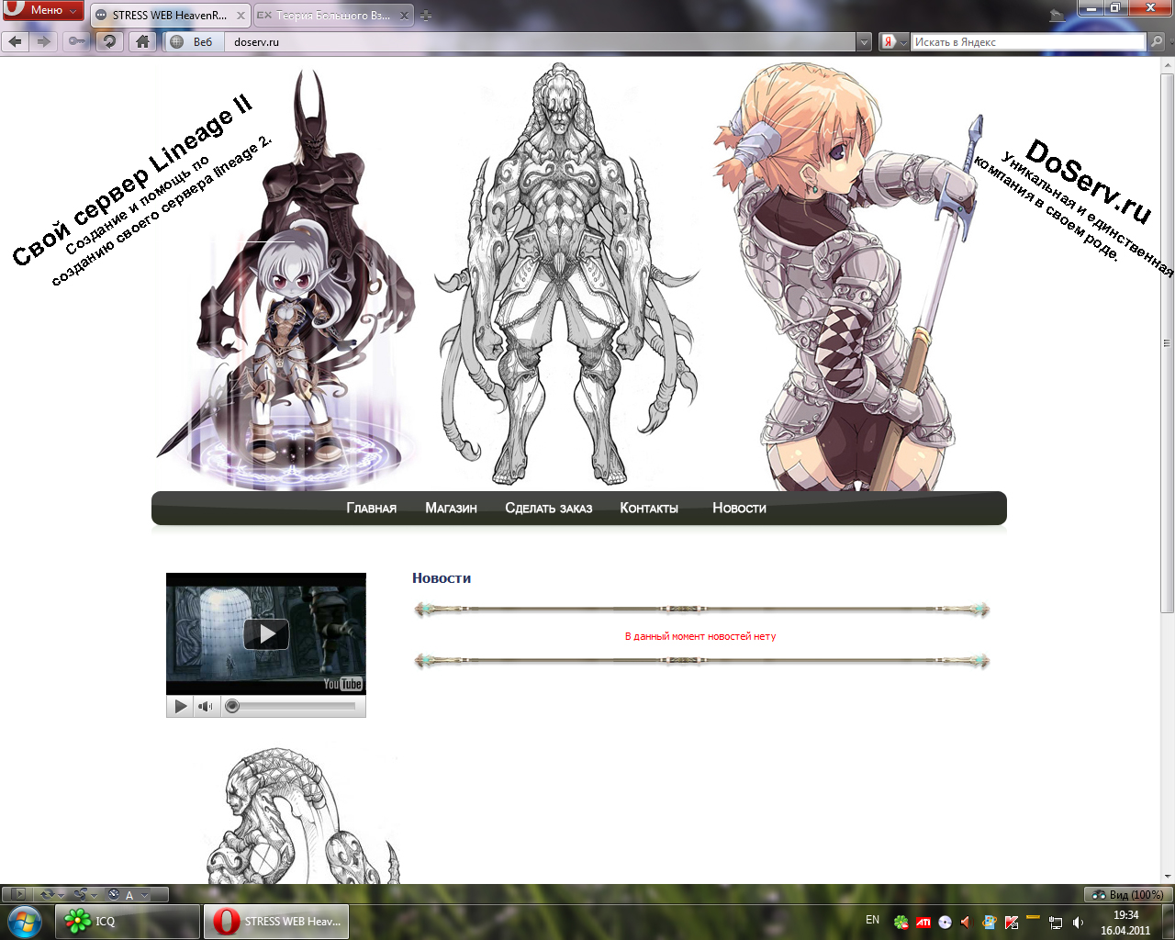Viewport: 1175px width, 940px height.
Task: Click the EN language indicator
Action: point(872,920)
